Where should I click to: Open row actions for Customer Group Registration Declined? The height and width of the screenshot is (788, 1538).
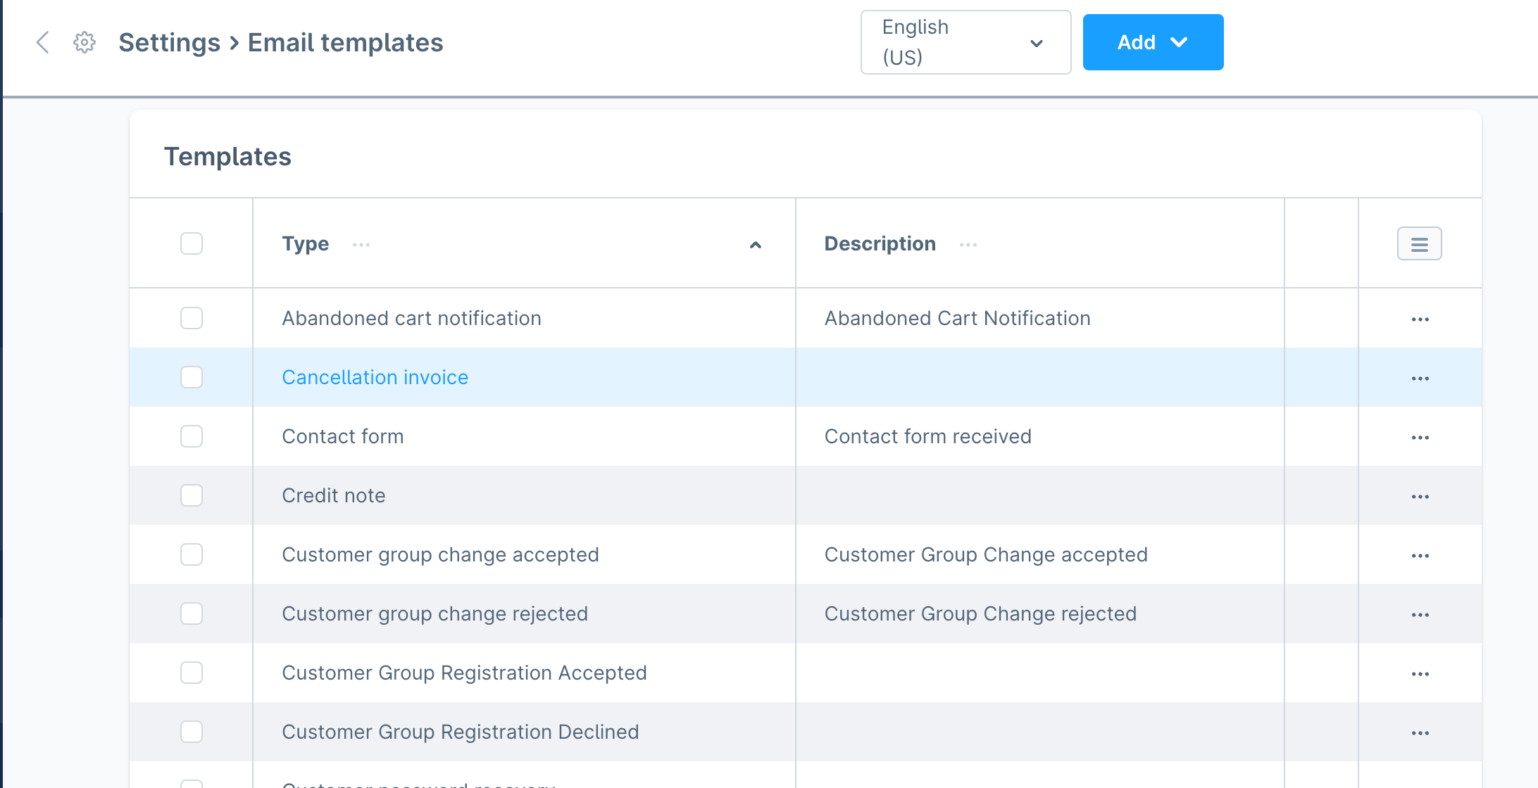click(x=1420, y=732)
